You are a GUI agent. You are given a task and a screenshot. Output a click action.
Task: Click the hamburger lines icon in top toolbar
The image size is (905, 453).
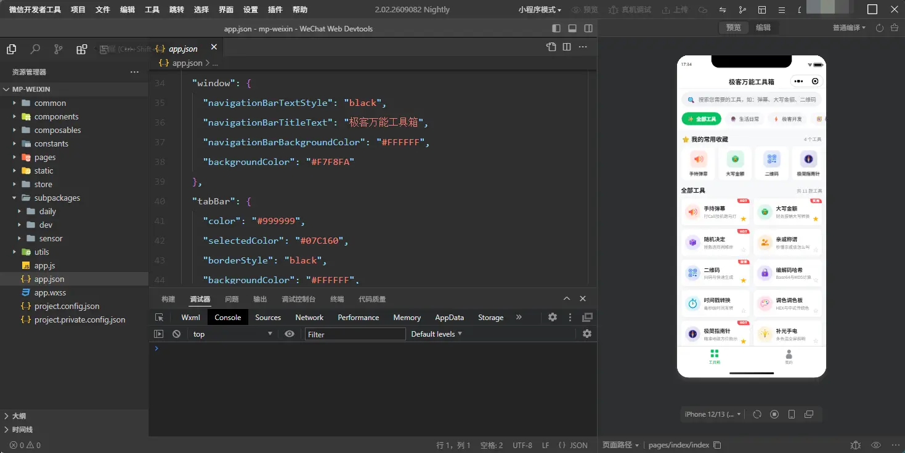point(782,10)
